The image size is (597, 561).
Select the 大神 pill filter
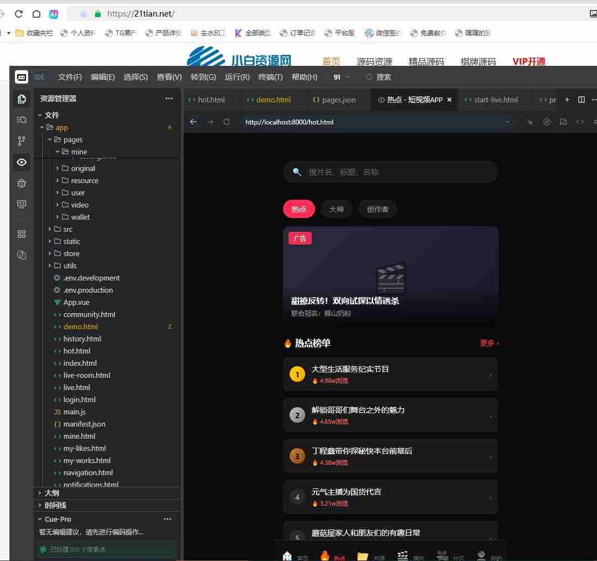tap(337, 209)
